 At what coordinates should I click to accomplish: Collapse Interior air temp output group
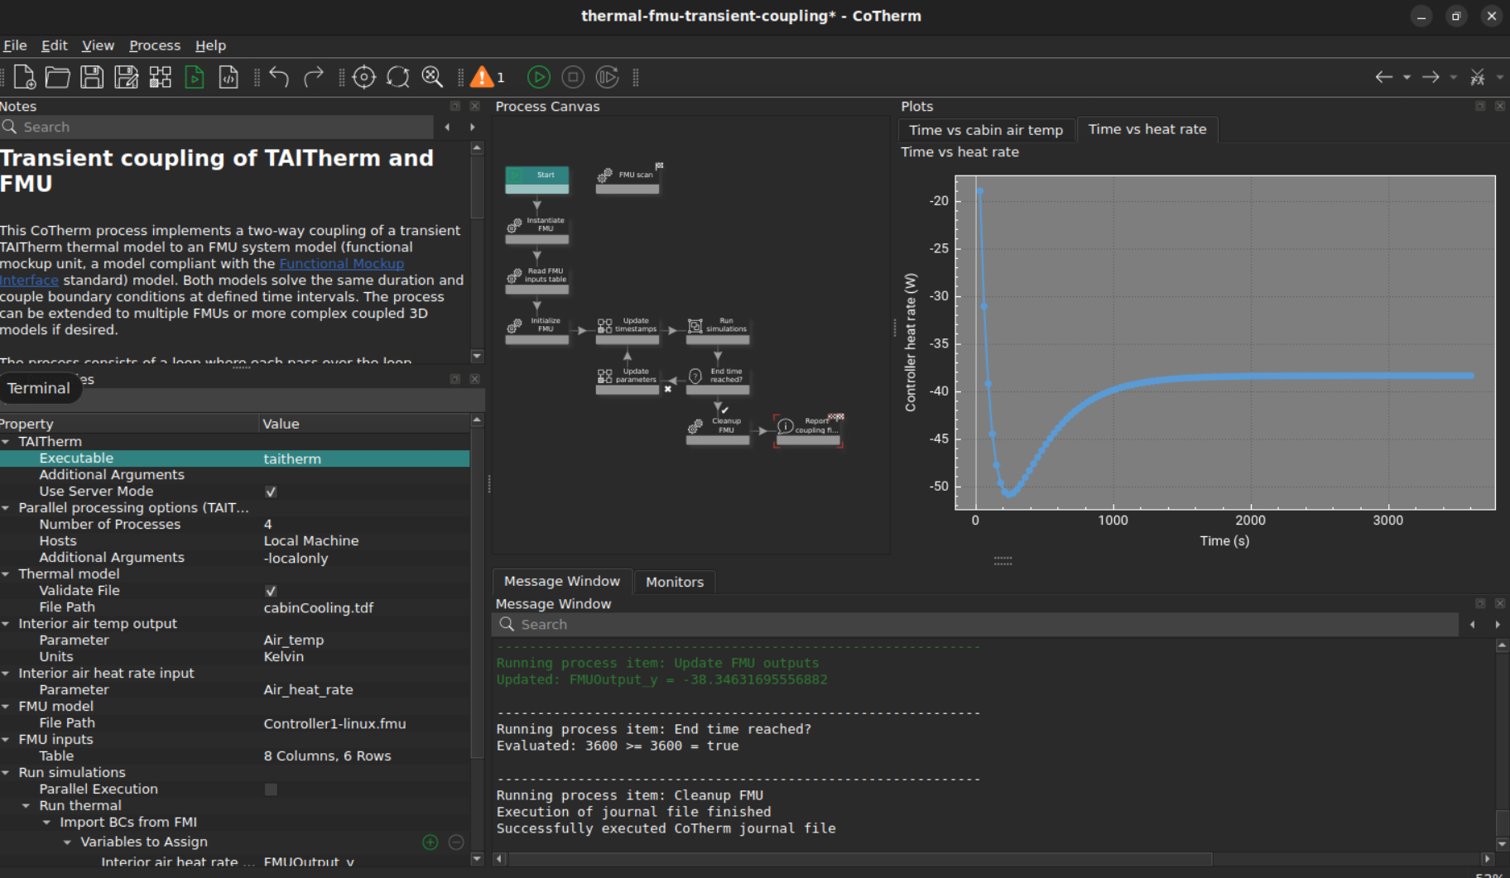[6, 624]
